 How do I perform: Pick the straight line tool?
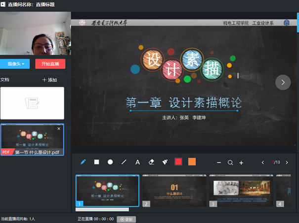click(124, 162)
